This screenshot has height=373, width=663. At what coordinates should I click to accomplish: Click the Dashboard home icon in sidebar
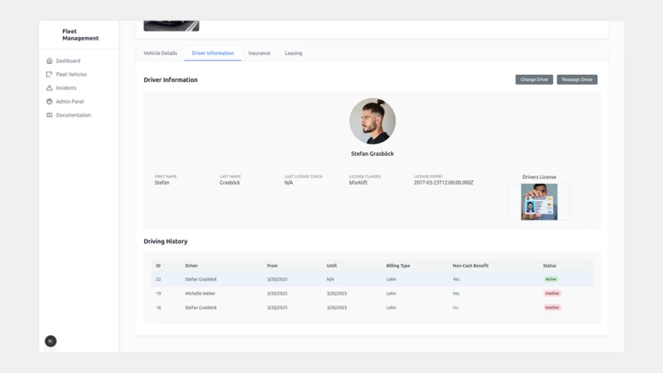click(x=50, y=61)
